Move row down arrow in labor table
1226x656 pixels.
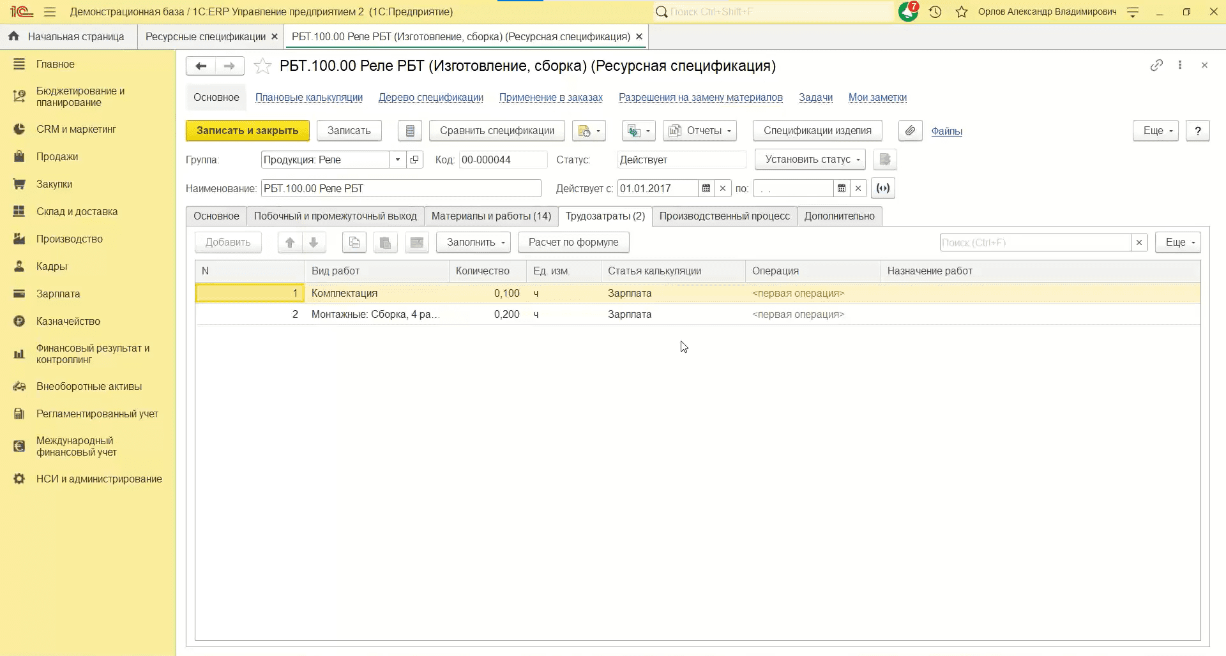coord(314,242)
